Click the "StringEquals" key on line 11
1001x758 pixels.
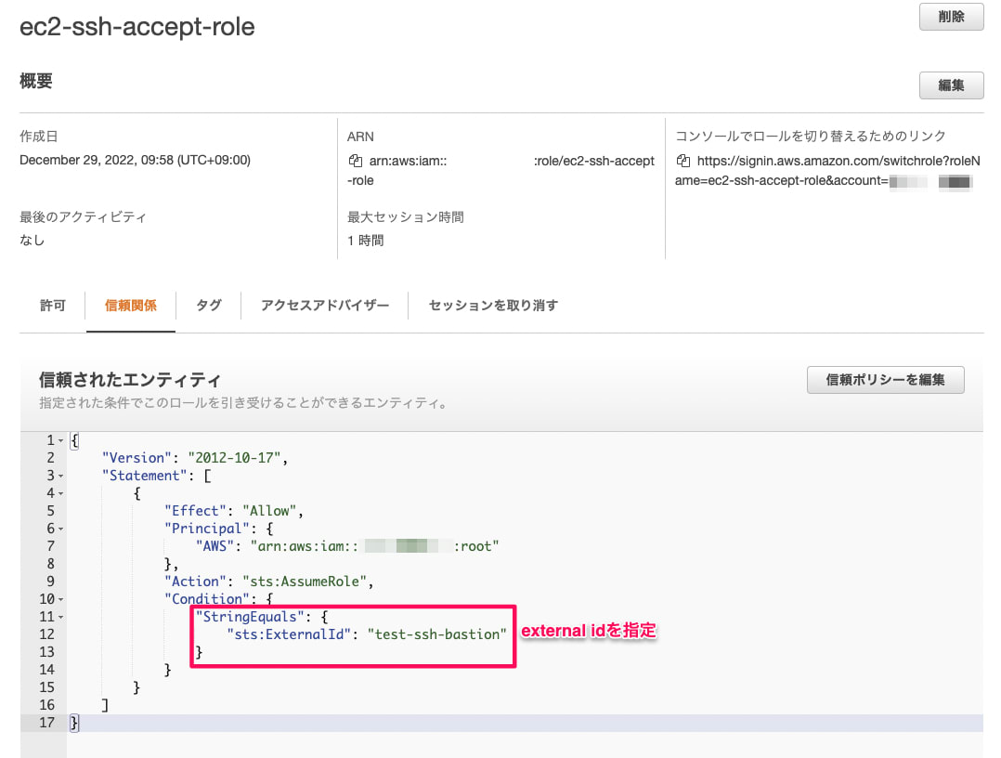(250, 617)
